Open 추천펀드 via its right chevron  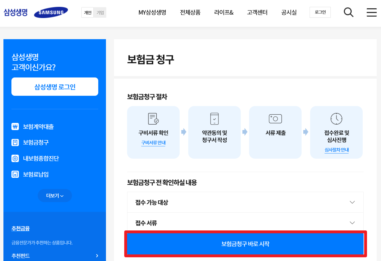coord(97,256)
